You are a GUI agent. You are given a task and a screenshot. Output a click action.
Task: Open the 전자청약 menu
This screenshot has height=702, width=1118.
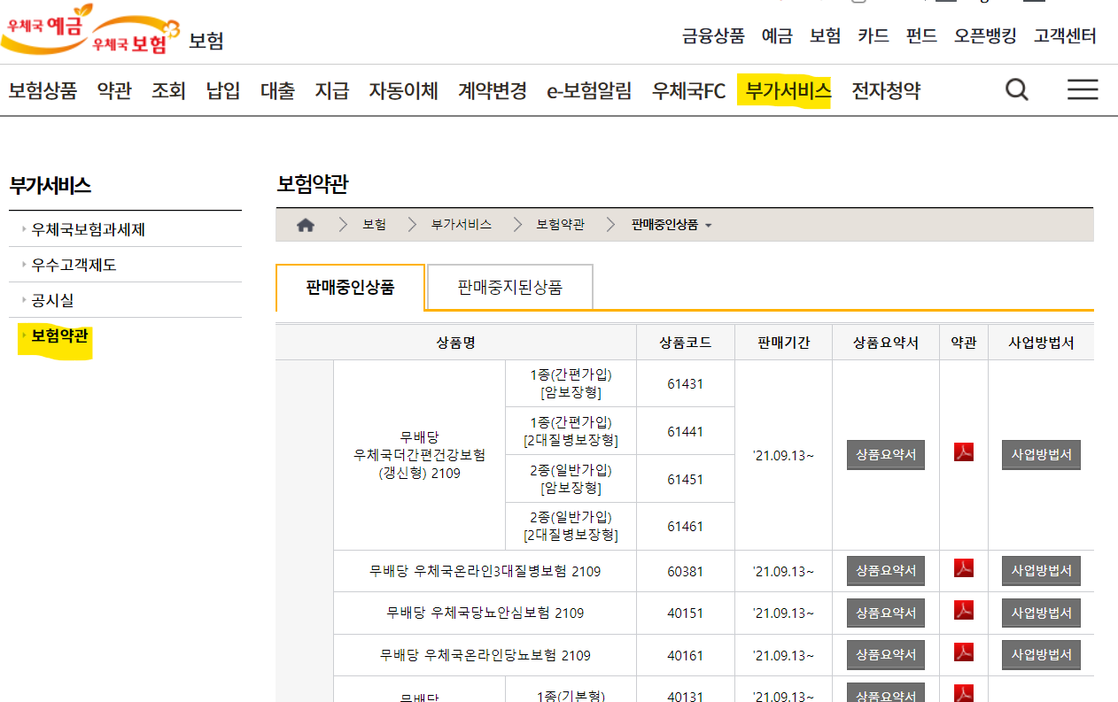tap(886, 90)
